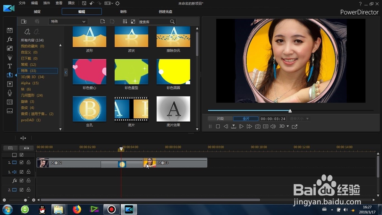Screen dimensions: 382x215
Task: Select the 彩色爱心 transition thumbnail
Action: point(89,72)
